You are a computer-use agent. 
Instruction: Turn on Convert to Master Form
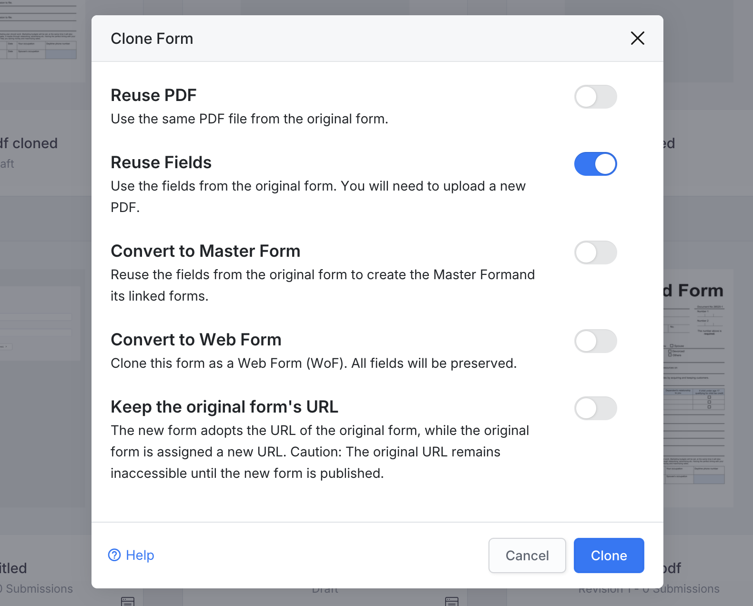click(595, 252)
